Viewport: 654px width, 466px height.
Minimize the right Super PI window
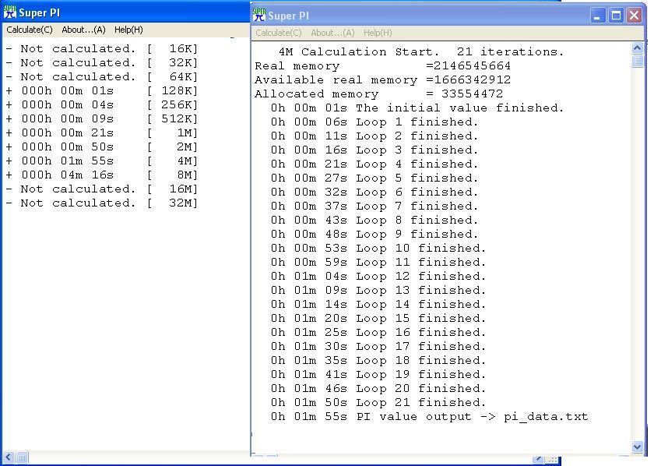tap(598, 16)
